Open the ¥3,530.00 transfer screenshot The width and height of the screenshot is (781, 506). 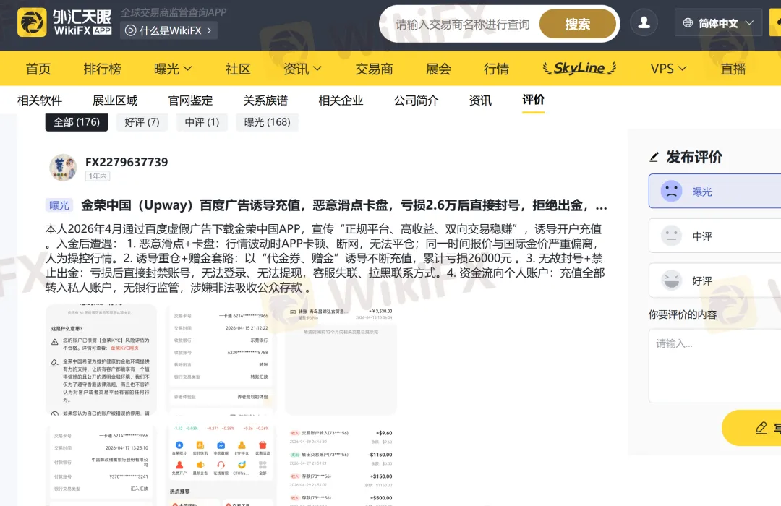[341, 359]
